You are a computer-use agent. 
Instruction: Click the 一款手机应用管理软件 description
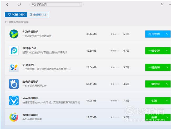34,86
